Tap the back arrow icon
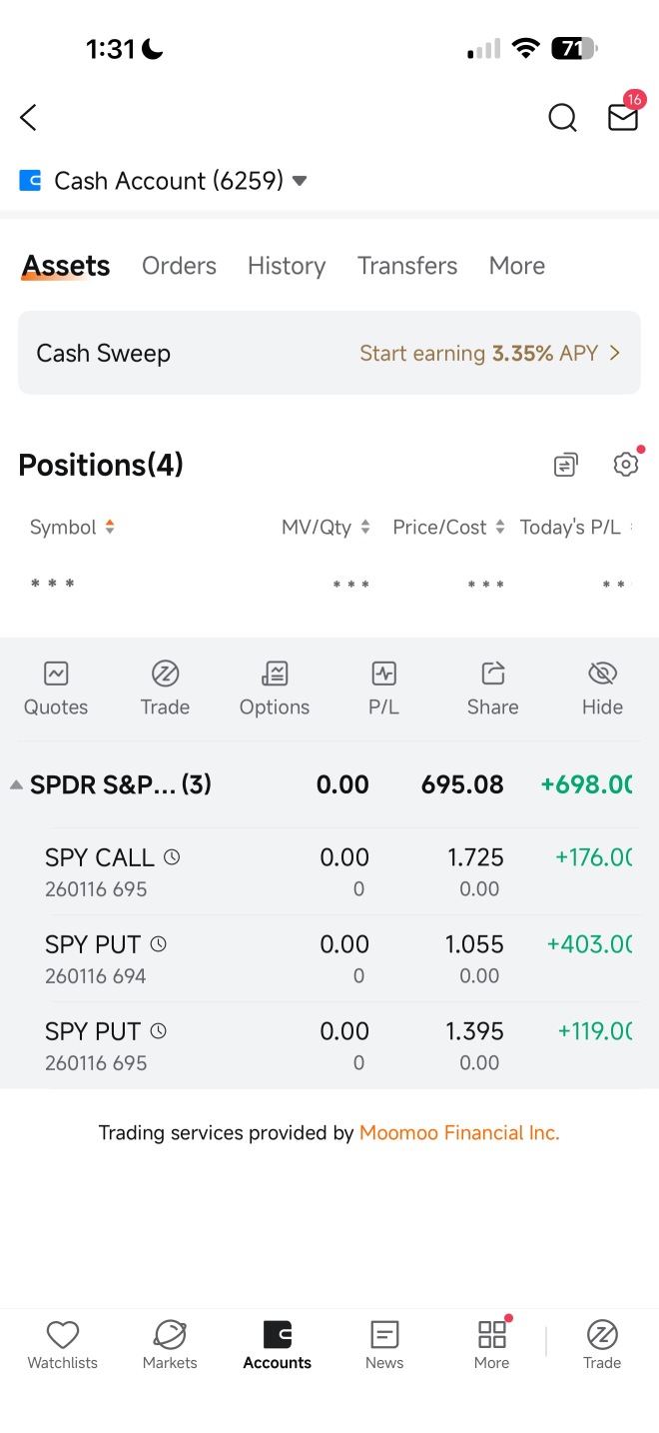This screenshot has height=1433, width=659. click(x=28, y=118)
